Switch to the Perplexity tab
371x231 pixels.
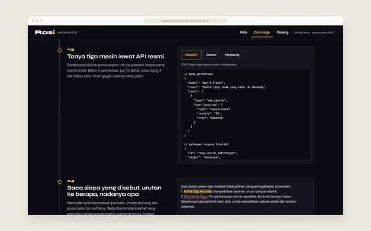[x=232, y=55]
